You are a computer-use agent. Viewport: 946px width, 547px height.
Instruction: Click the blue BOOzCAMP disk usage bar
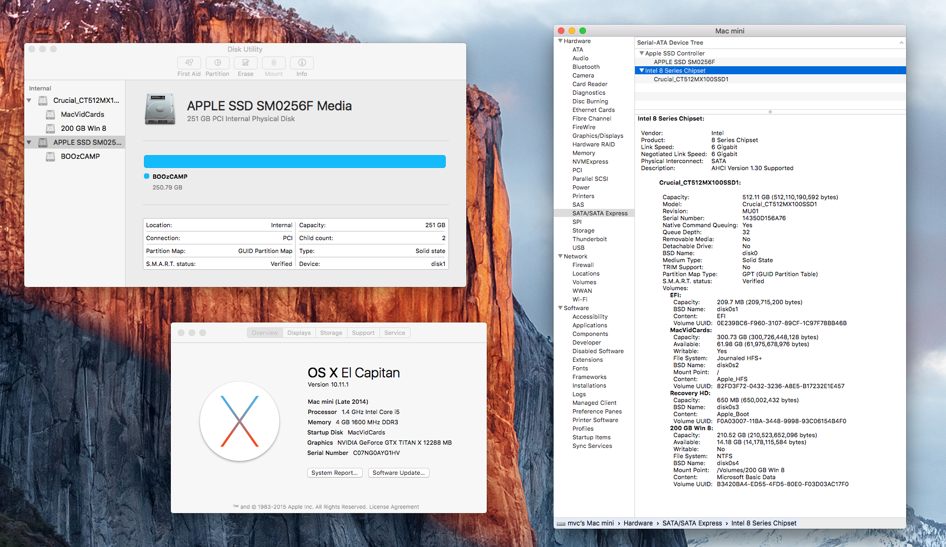295,162
